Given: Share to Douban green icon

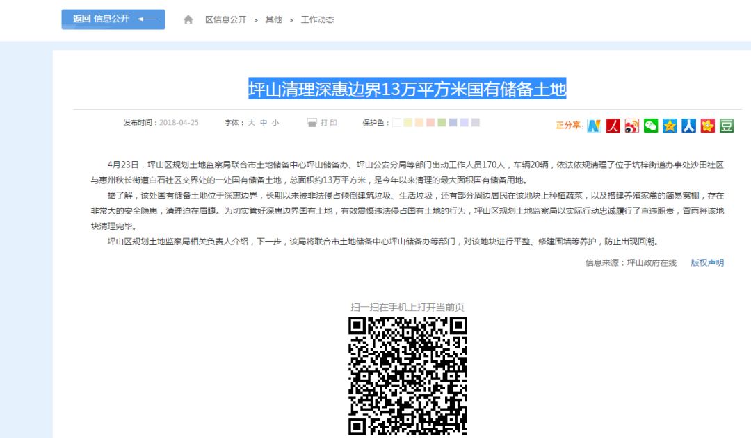Looking at the screenshot, I should point(727,126).
